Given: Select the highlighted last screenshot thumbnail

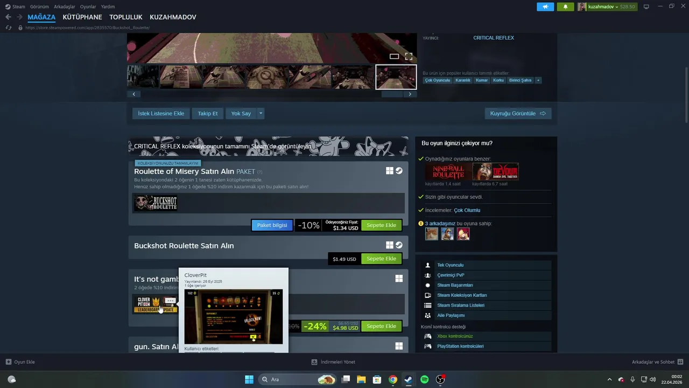Looking at the screenshot, I should [396, 77].
